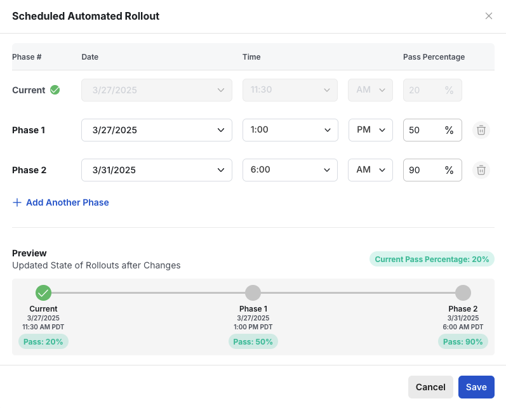Viewport: 506px width, 408px height.
Task: Click the Date column header
Action: [90, 56]
